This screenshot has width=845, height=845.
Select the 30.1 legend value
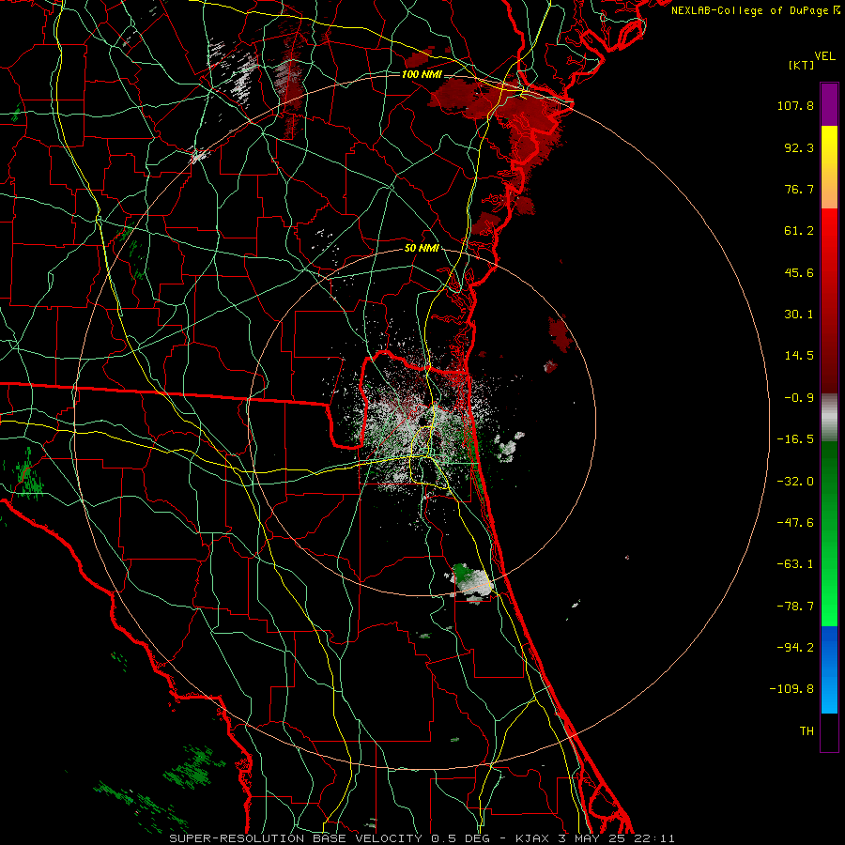tap(799, 315)
